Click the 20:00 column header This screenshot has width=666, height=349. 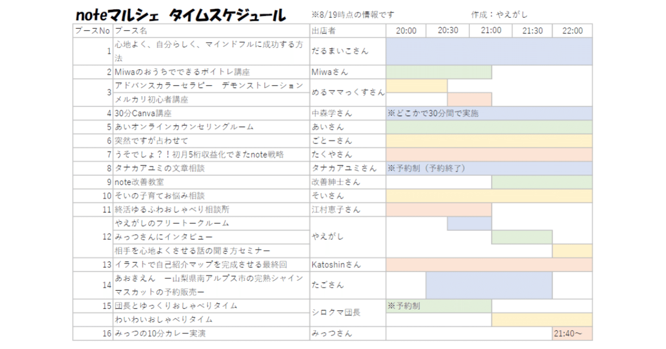tap(406, 30)
